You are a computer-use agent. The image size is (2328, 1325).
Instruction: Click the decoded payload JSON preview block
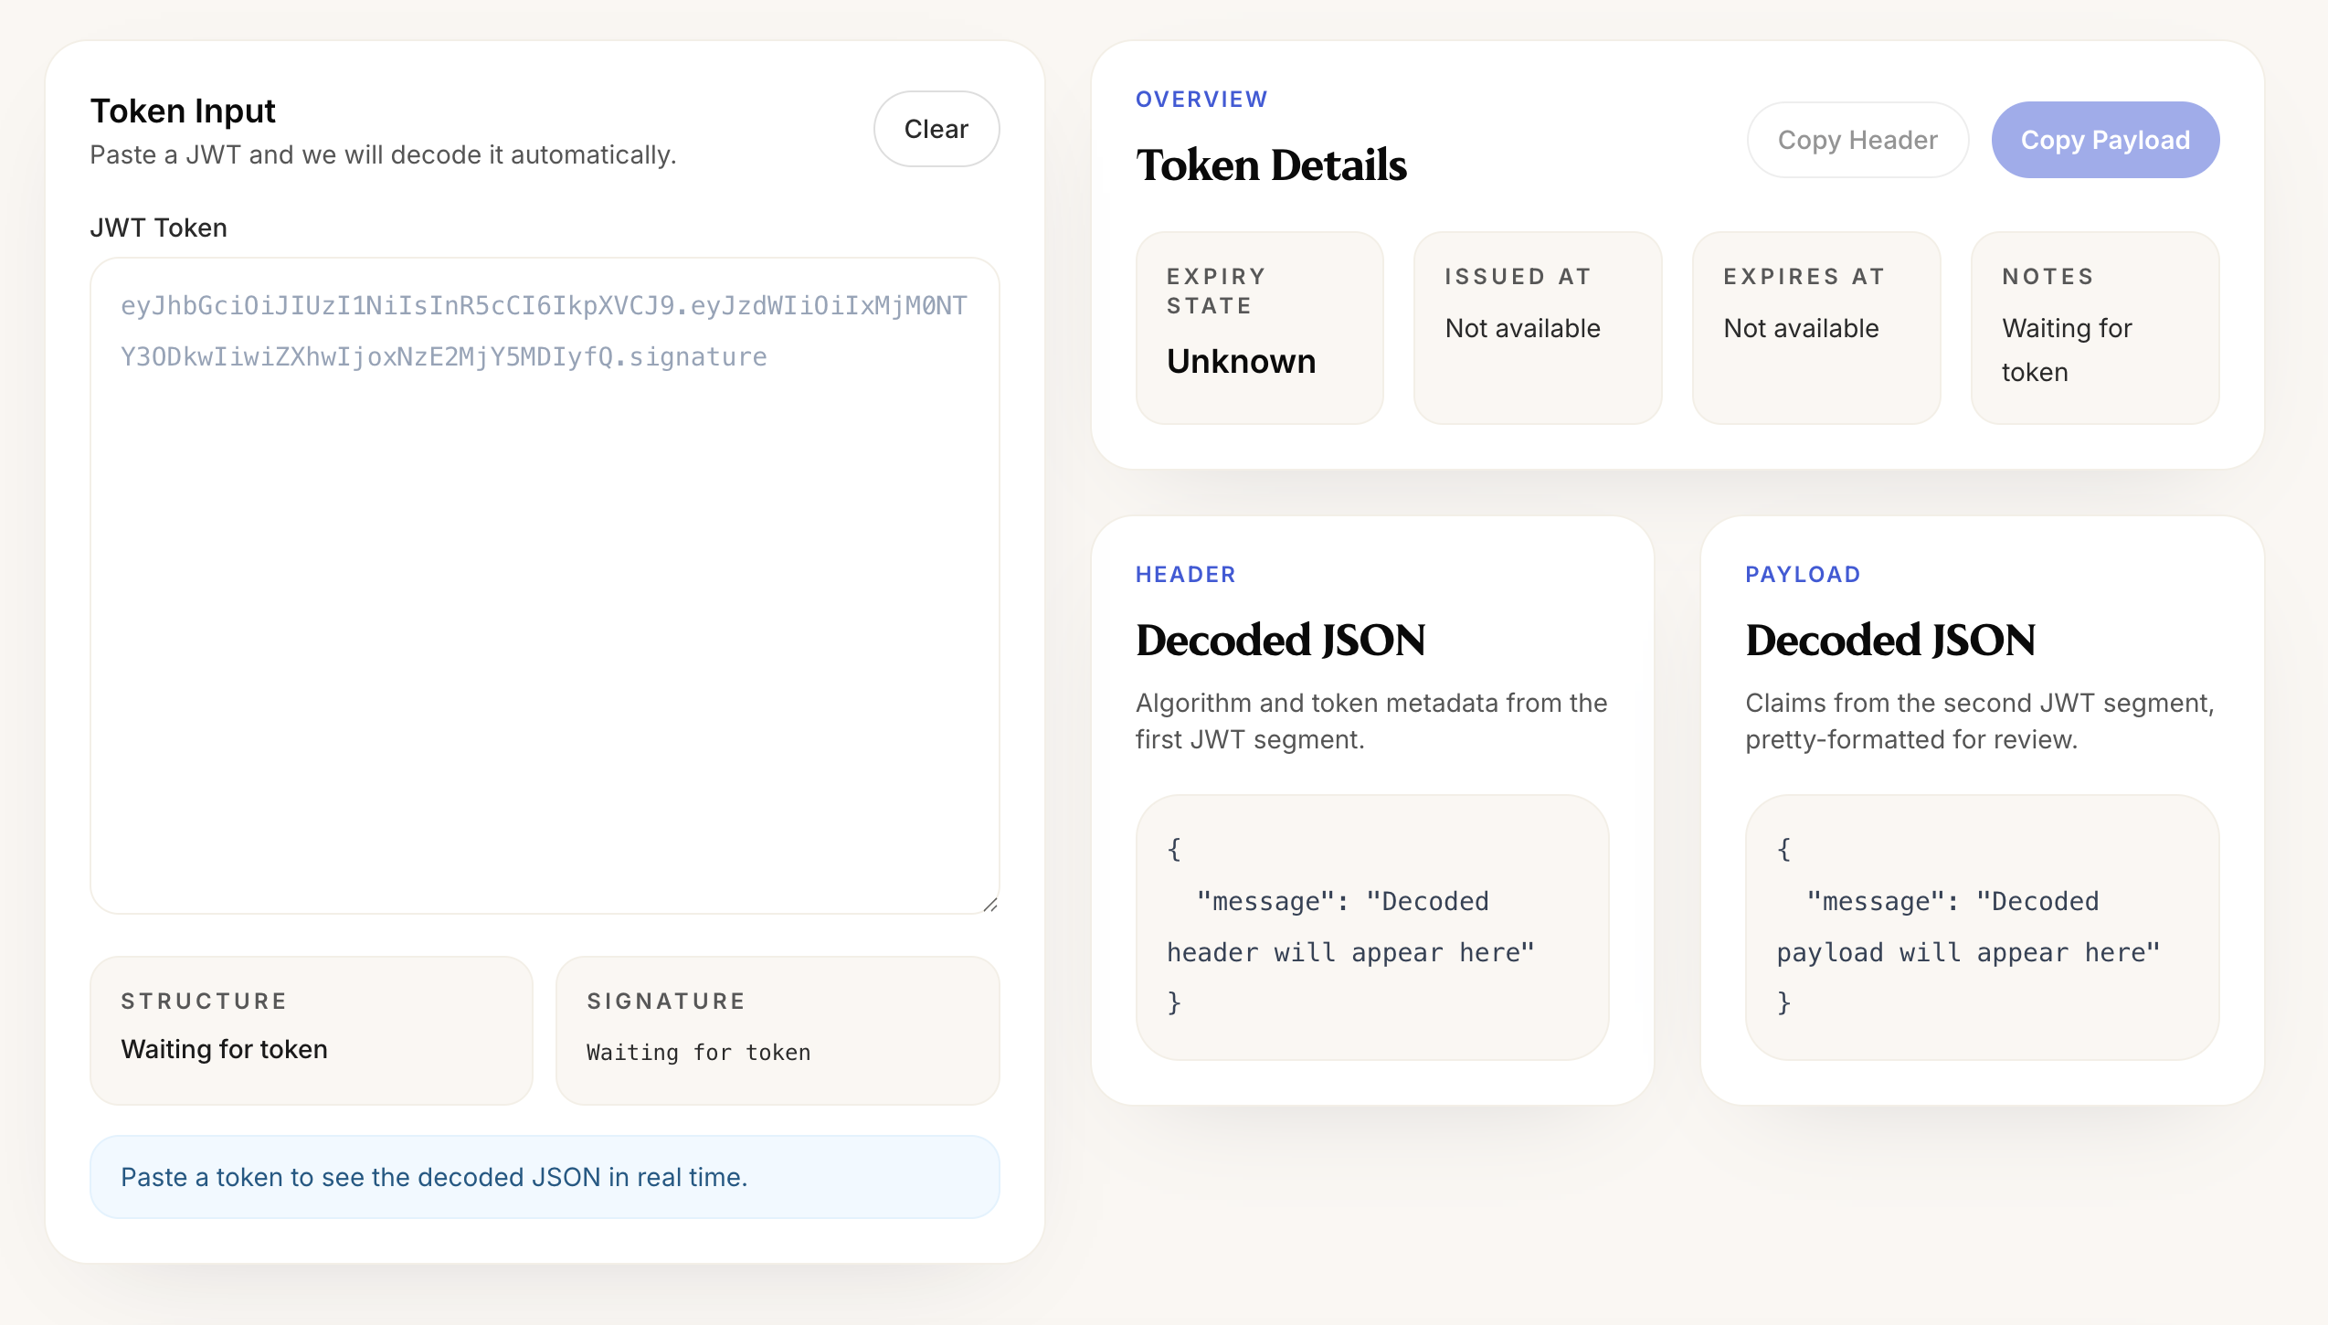pyautogui.click(x=1981, y=927)
